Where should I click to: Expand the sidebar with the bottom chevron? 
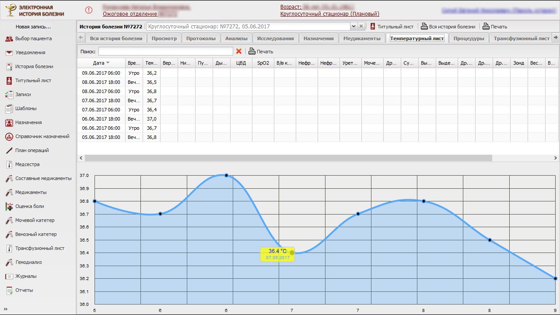pyautogui.click(x=6, y=309)
